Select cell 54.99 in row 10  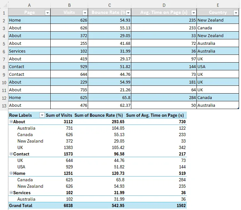pos(110,82)
